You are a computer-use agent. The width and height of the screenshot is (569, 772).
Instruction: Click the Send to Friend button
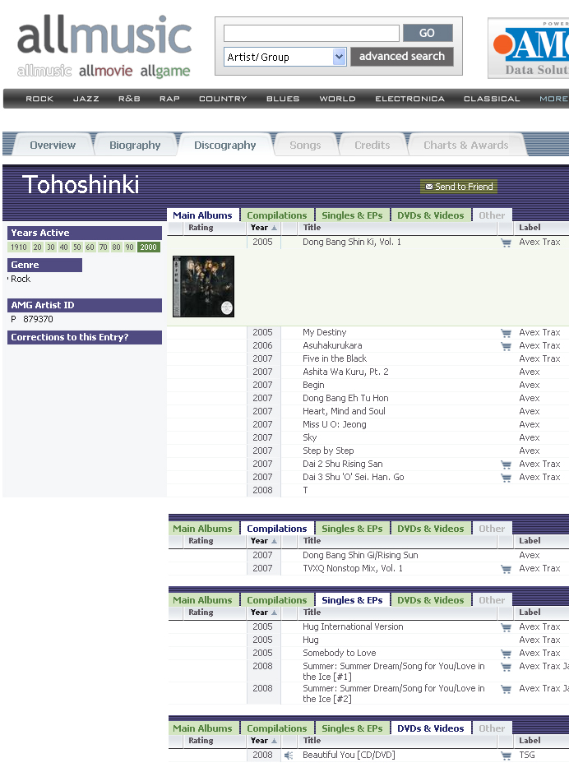click(459, 187)
